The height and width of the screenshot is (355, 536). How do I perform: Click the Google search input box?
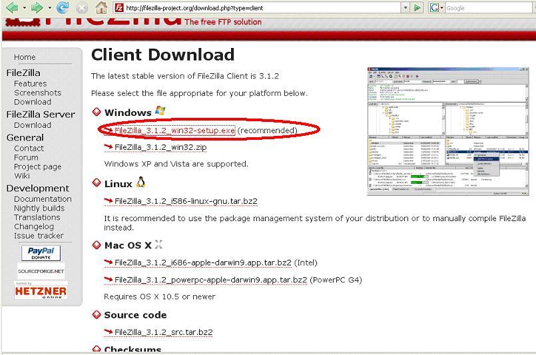click(x=490, y=8)
